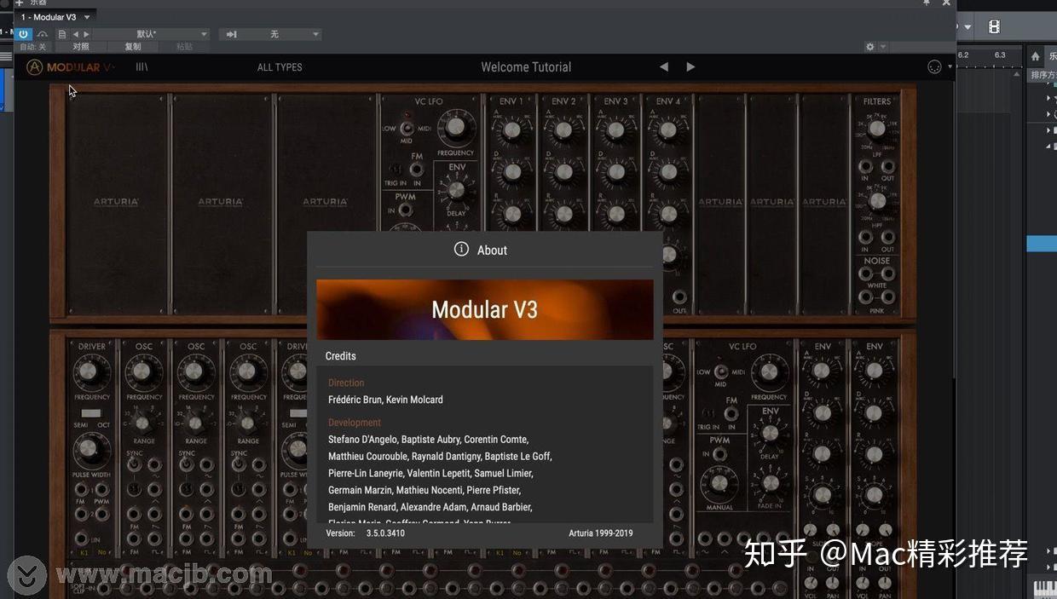
Task: Select the 乐器 tab at the top
Action: coord(38,3)
